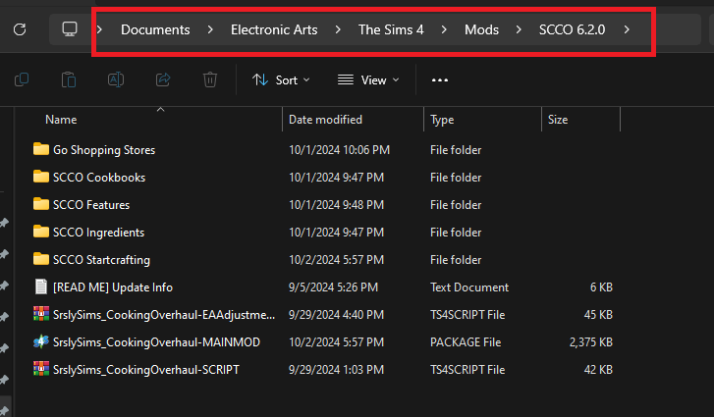Select the SCCO Cookbooks folder

pos(99,178)
